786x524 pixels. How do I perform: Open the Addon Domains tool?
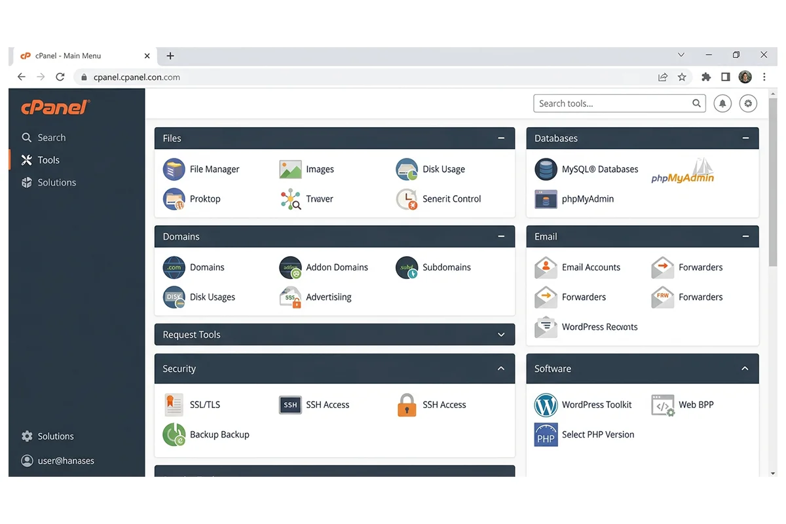click(324, 267)
